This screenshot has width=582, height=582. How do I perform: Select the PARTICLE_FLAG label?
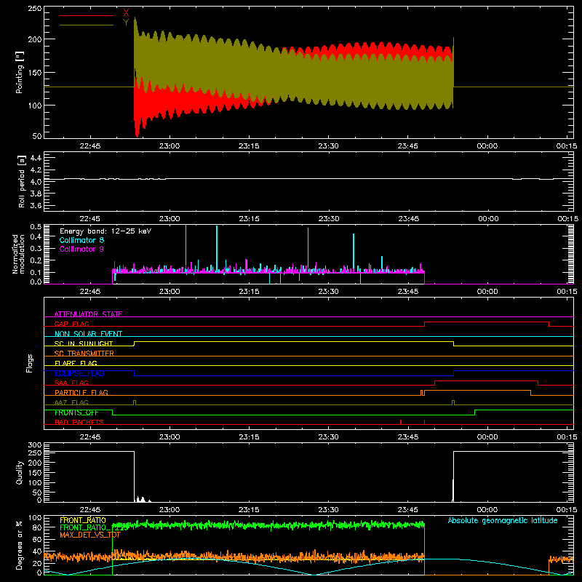coord(81,392)
